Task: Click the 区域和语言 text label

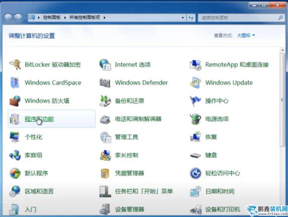Action: (x=39, y=191)
